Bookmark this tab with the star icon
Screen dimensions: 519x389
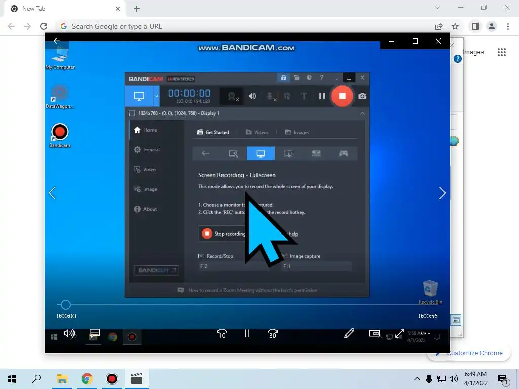click(455, 26)
